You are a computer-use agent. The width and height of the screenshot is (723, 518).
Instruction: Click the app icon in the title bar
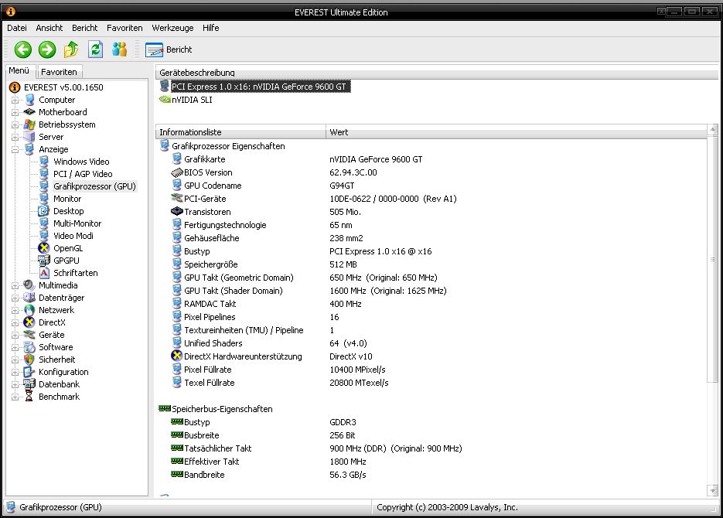[11, 12]
